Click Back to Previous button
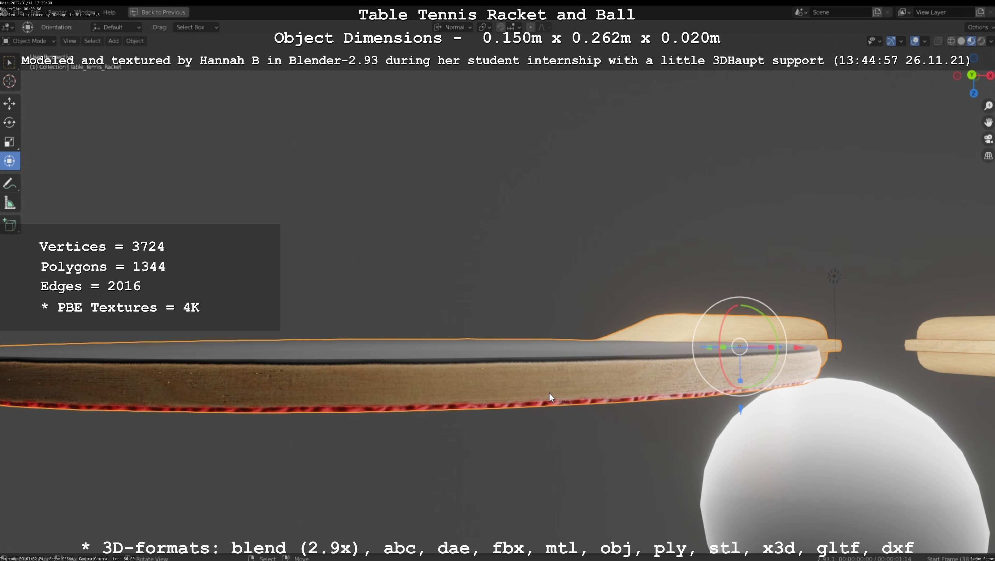 click(158, 12)
